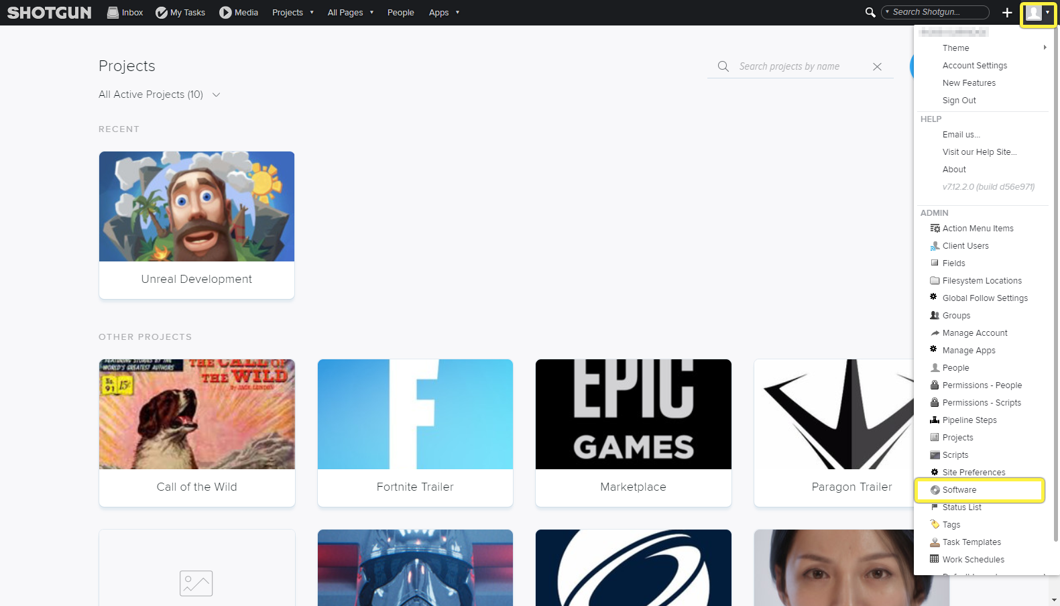The height and width of the screenshot is (606, 1060).
Task: Open the Unreal Development project thumbnail
Action: coord(196,206)
